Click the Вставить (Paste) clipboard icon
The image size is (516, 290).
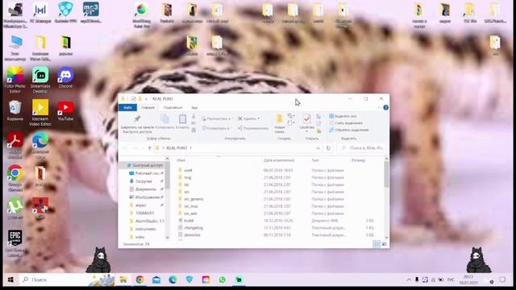182,118
